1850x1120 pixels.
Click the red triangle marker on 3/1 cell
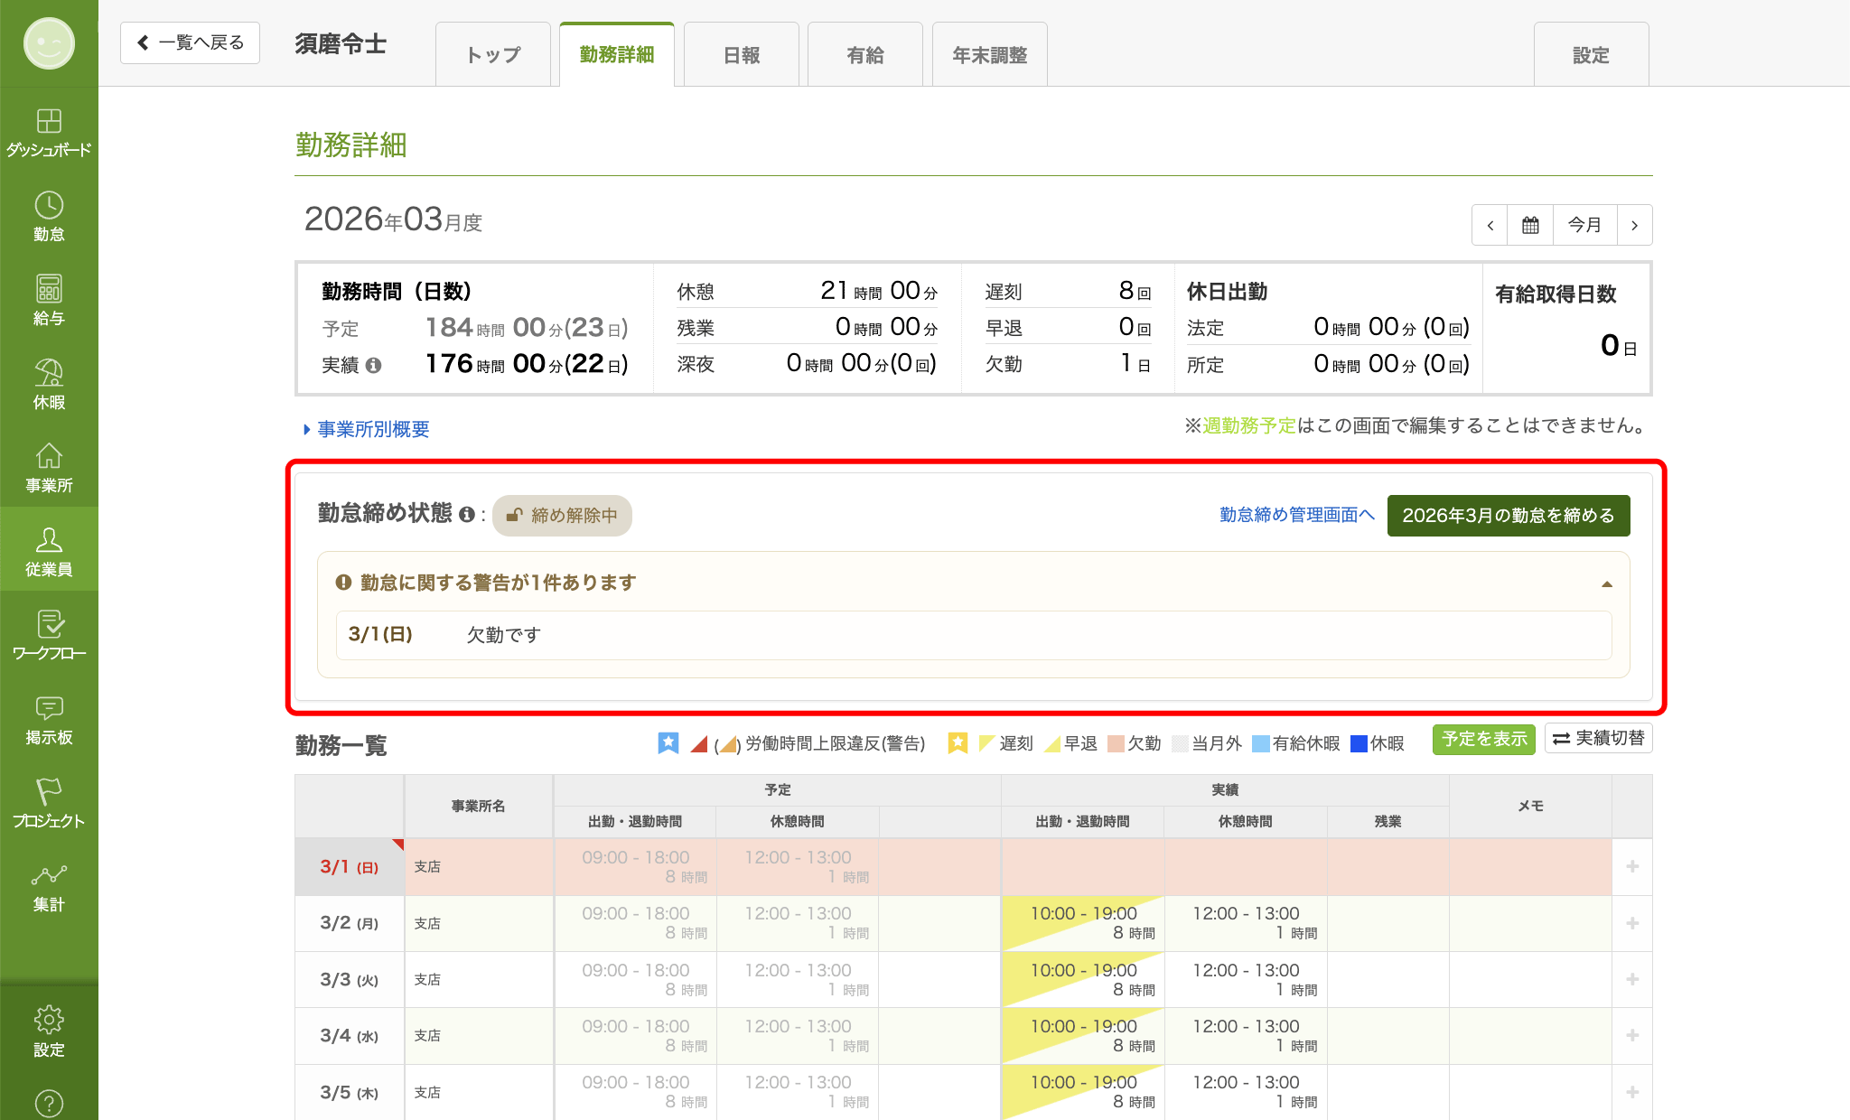(398, 844)
